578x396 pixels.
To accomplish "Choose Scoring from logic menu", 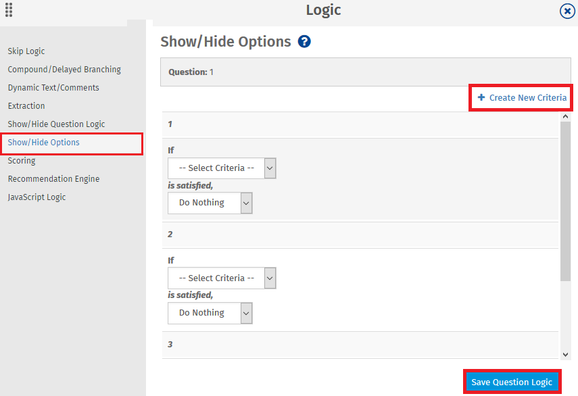I will pyautogui.click(x=22, y=161).
